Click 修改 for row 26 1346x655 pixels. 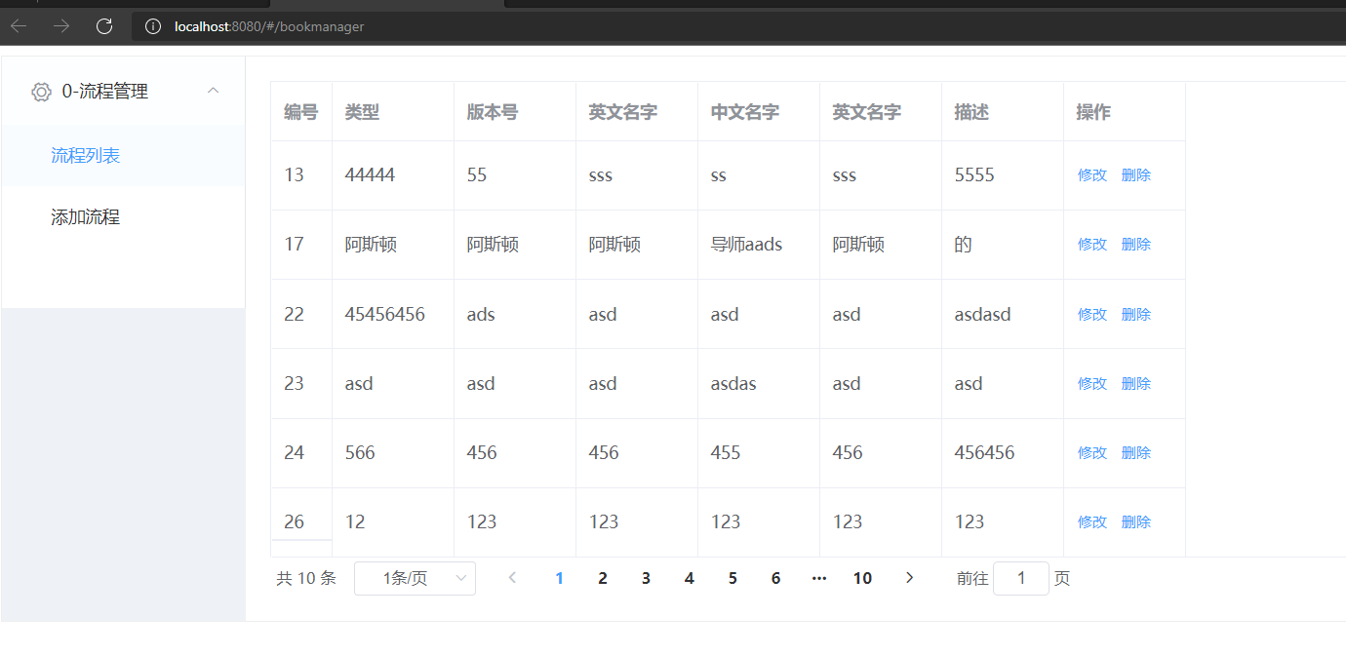(1092, 522)
